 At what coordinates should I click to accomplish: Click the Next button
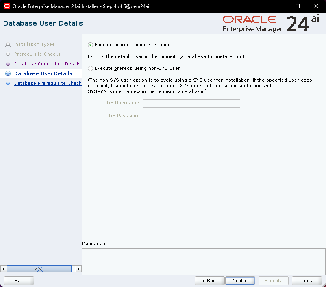click(x=240, y=281)
